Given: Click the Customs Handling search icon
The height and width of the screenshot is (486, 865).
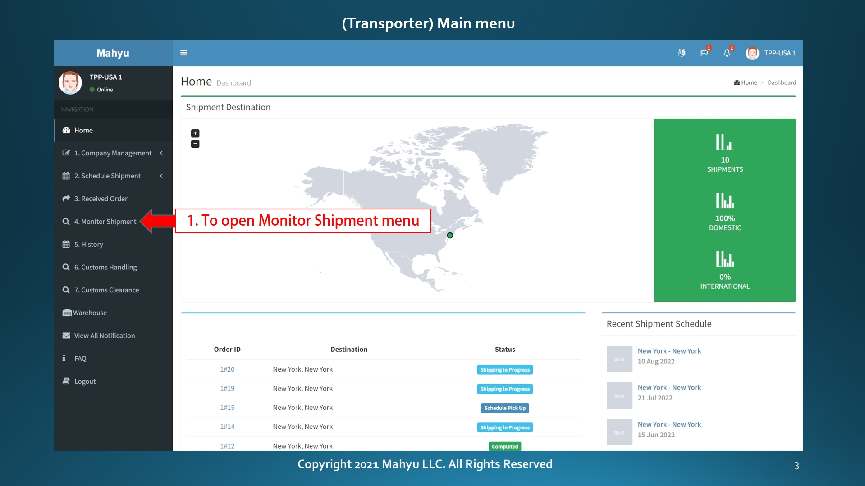Looking at the screenshot, I should [66, 267].
